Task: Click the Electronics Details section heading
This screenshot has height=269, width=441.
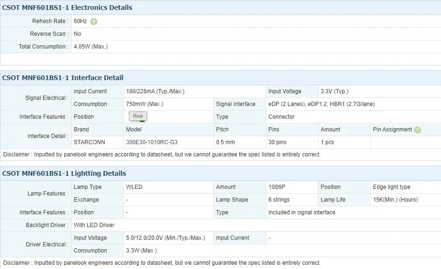Action: coord(67,8)
